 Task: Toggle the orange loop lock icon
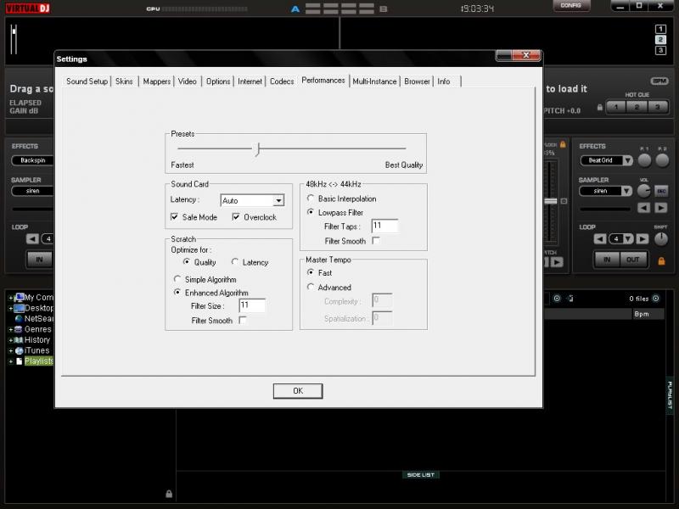click(x=661, y=260)
